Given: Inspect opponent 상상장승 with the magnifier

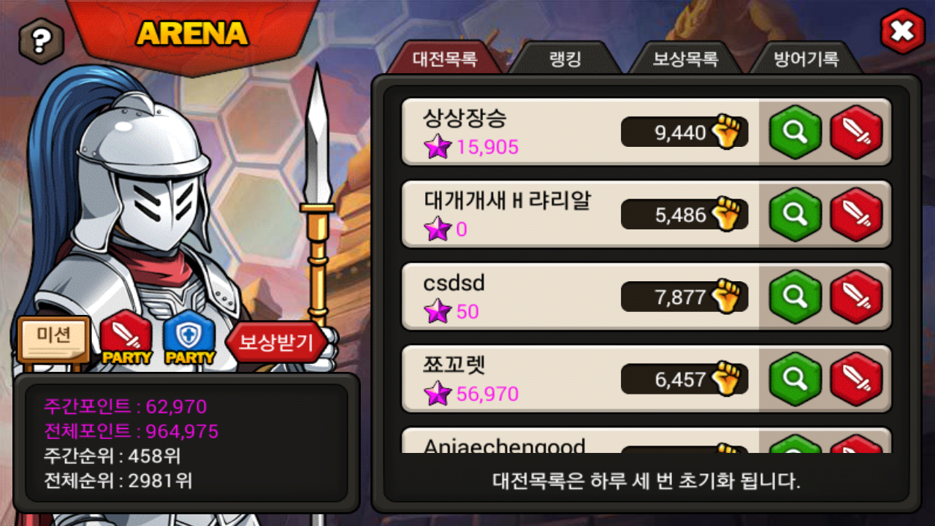Looking at the screenshot, I should click(795, 132).
